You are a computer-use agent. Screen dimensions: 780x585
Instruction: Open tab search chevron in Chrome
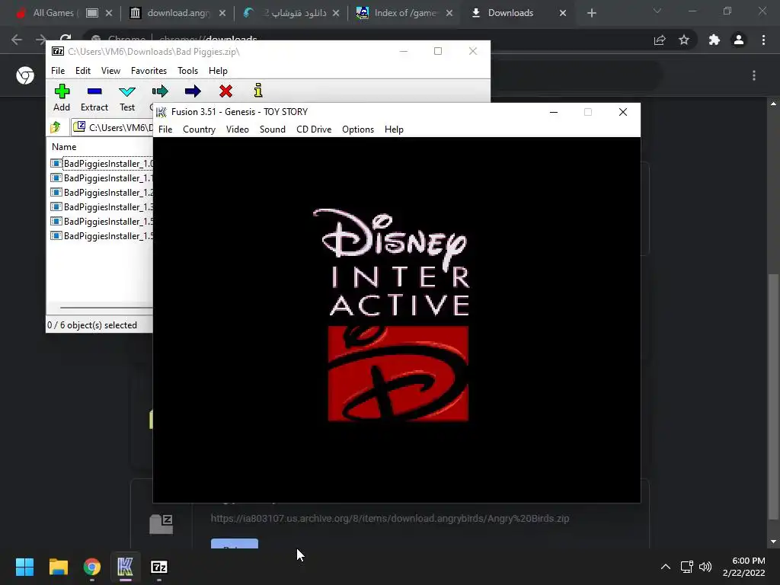657,11
